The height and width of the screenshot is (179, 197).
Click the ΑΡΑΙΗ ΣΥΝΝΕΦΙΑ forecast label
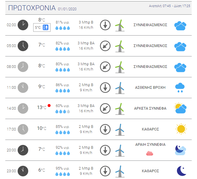[150, 144]
